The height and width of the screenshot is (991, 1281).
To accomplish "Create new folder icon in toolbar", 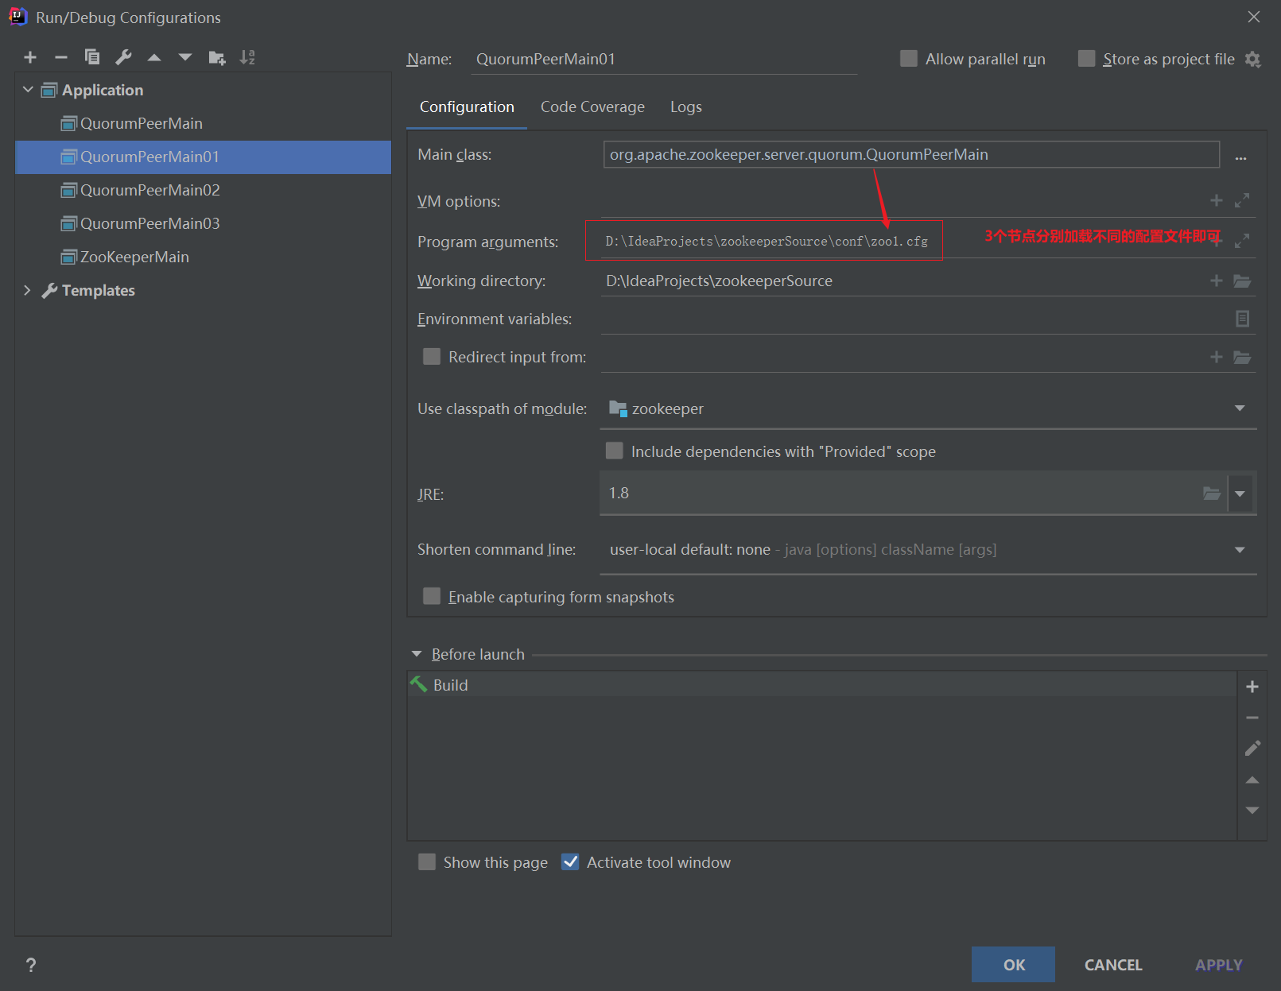I will tap(216, 57).
